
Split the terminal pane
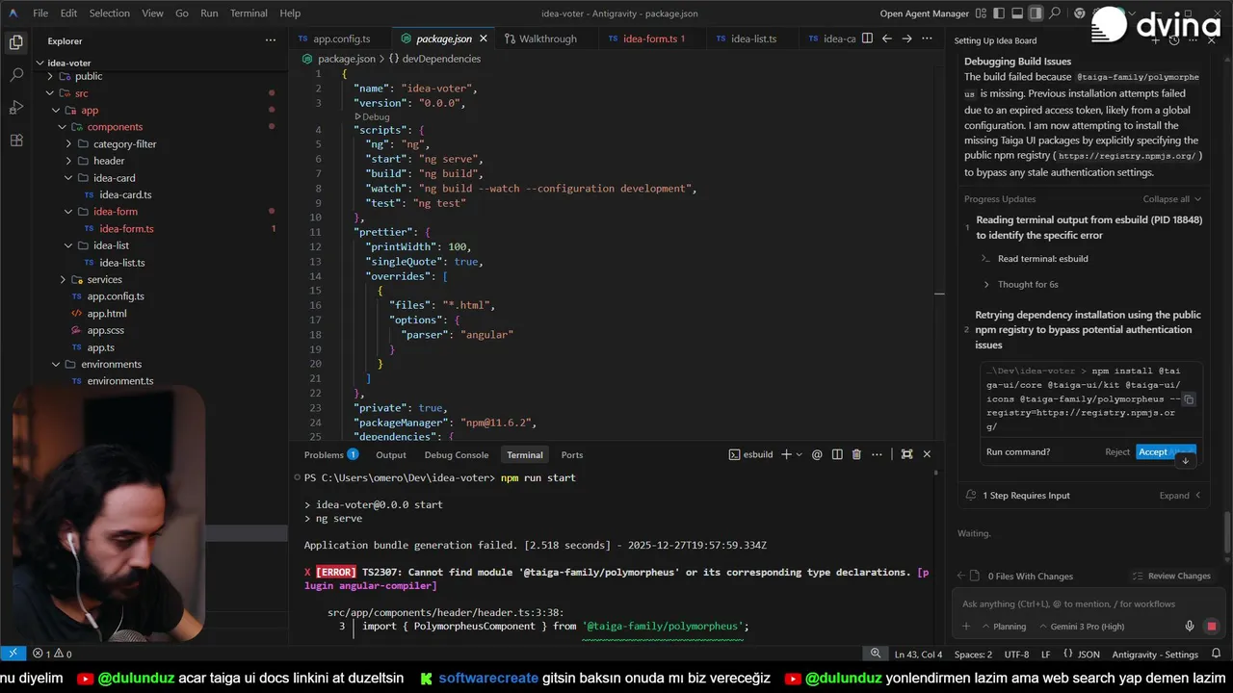(x=837, y=454)
